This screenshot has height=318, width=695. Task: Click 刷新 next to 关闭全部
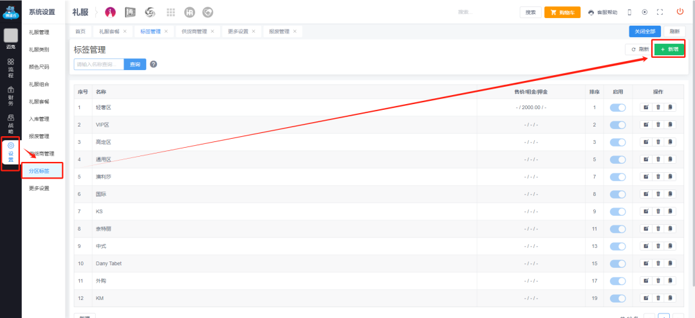pyautogui.click(x=674, y=31)
